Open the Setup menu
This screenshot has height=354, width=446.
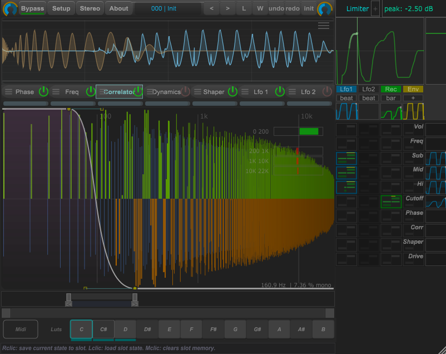point(61,8)
